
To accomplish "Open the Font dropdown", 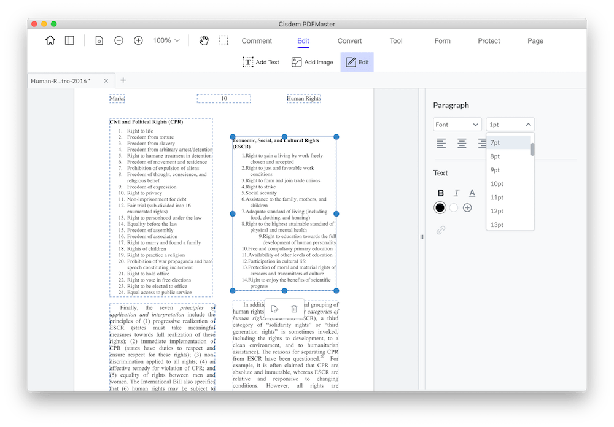I will [x=457, y=125].
